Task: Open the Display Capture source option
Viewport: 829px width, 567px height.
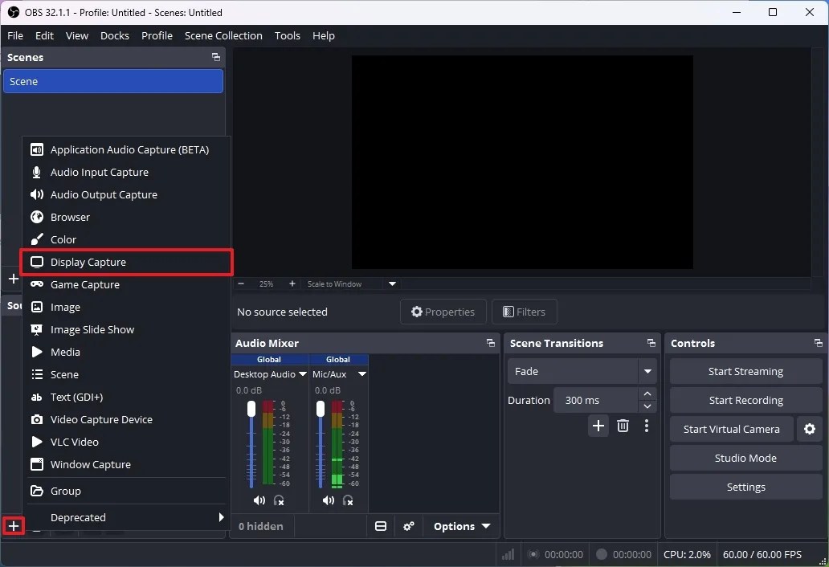Action: pos(88,262)
